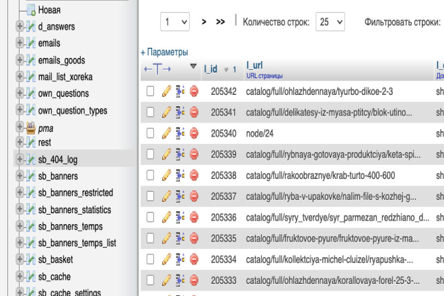Click the emails table icon
Image resolution: width=444 pixels, height=296 pixels.
point(30,43)
